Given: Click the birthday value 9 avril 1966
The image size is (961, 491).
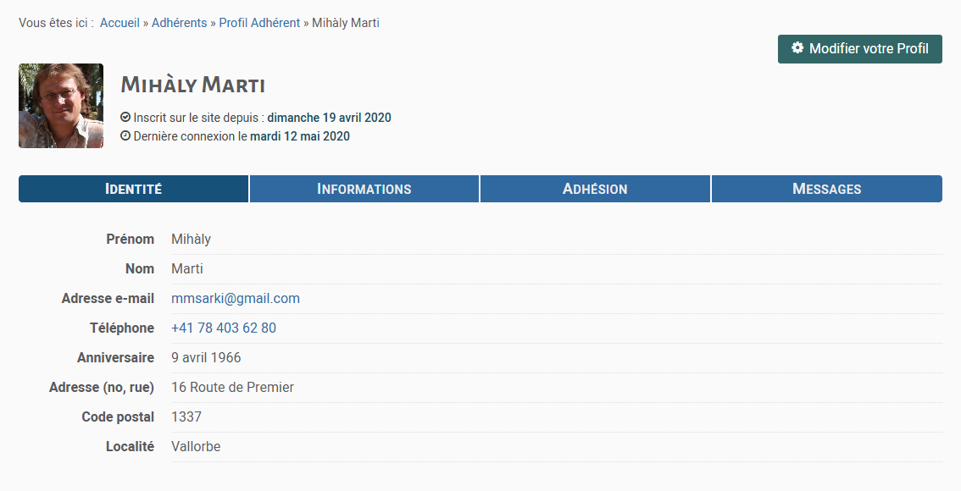Looking at the screenshot, I should click(206, 357).
